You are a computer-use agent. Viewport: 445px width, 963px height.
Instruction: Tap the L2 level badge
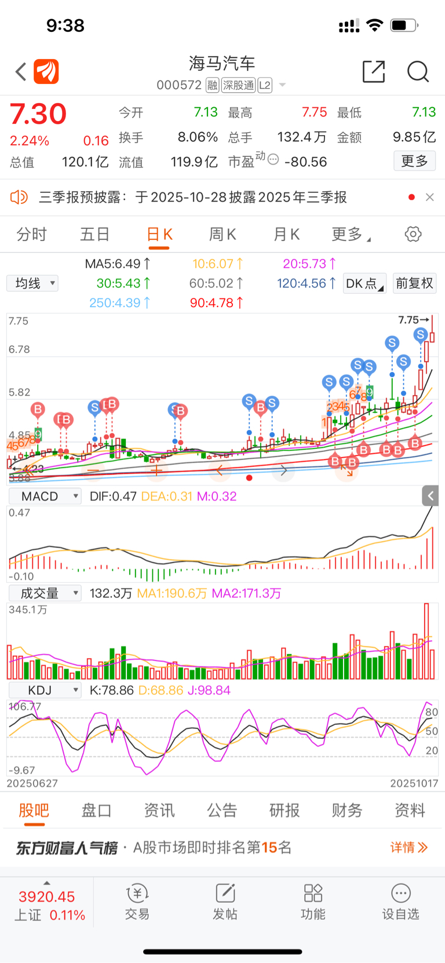pyautogui.click(x=265, y=85)
